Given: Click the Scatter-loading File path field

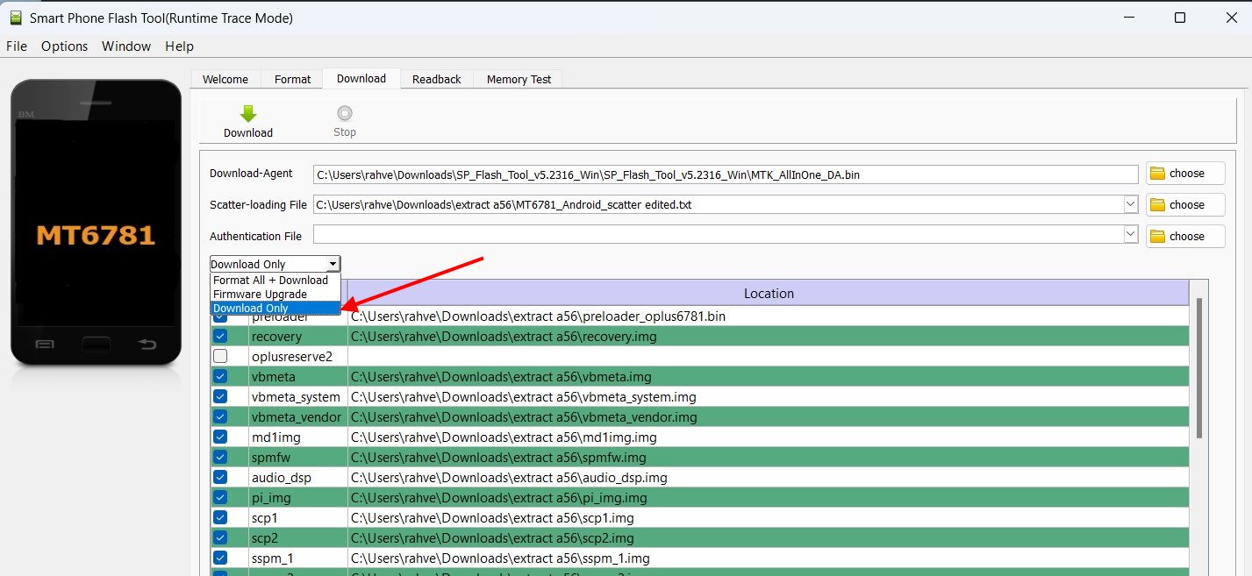Looking at the screenshot, I should 719,205.
